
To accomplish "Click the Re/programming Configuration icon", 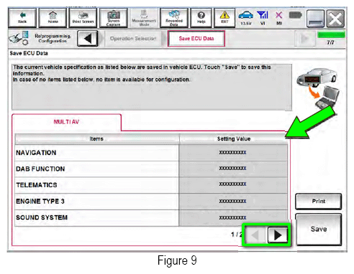I will coord(19,38).
